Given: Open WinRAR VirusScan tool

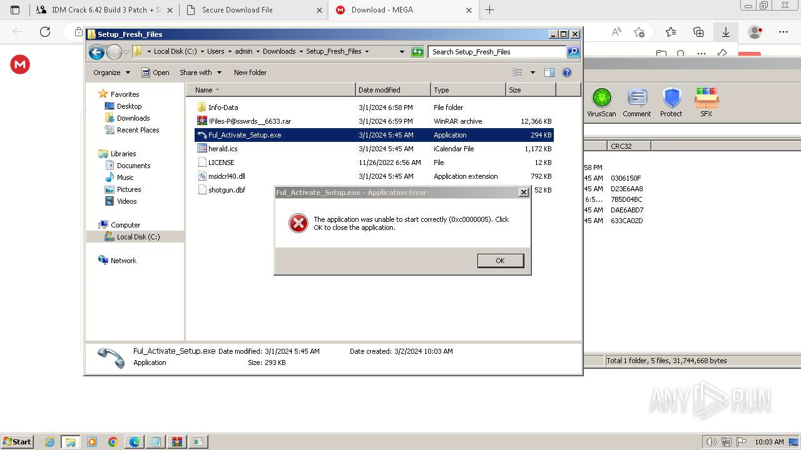Looking at the screenshot, I should [601, 102].
